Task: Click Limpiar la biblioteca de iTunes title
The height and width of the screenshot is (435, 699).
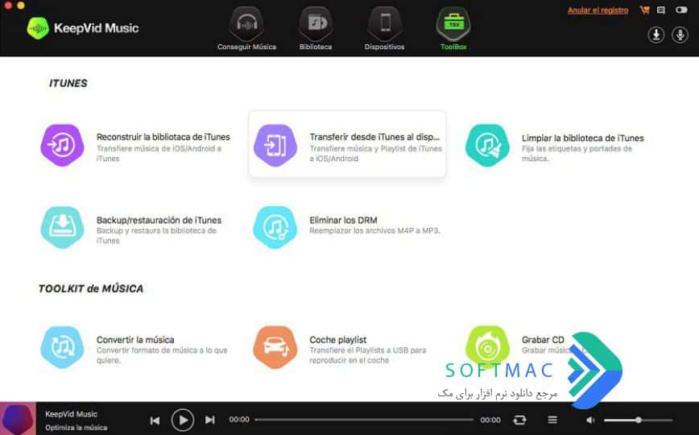Action: [583, 139]
